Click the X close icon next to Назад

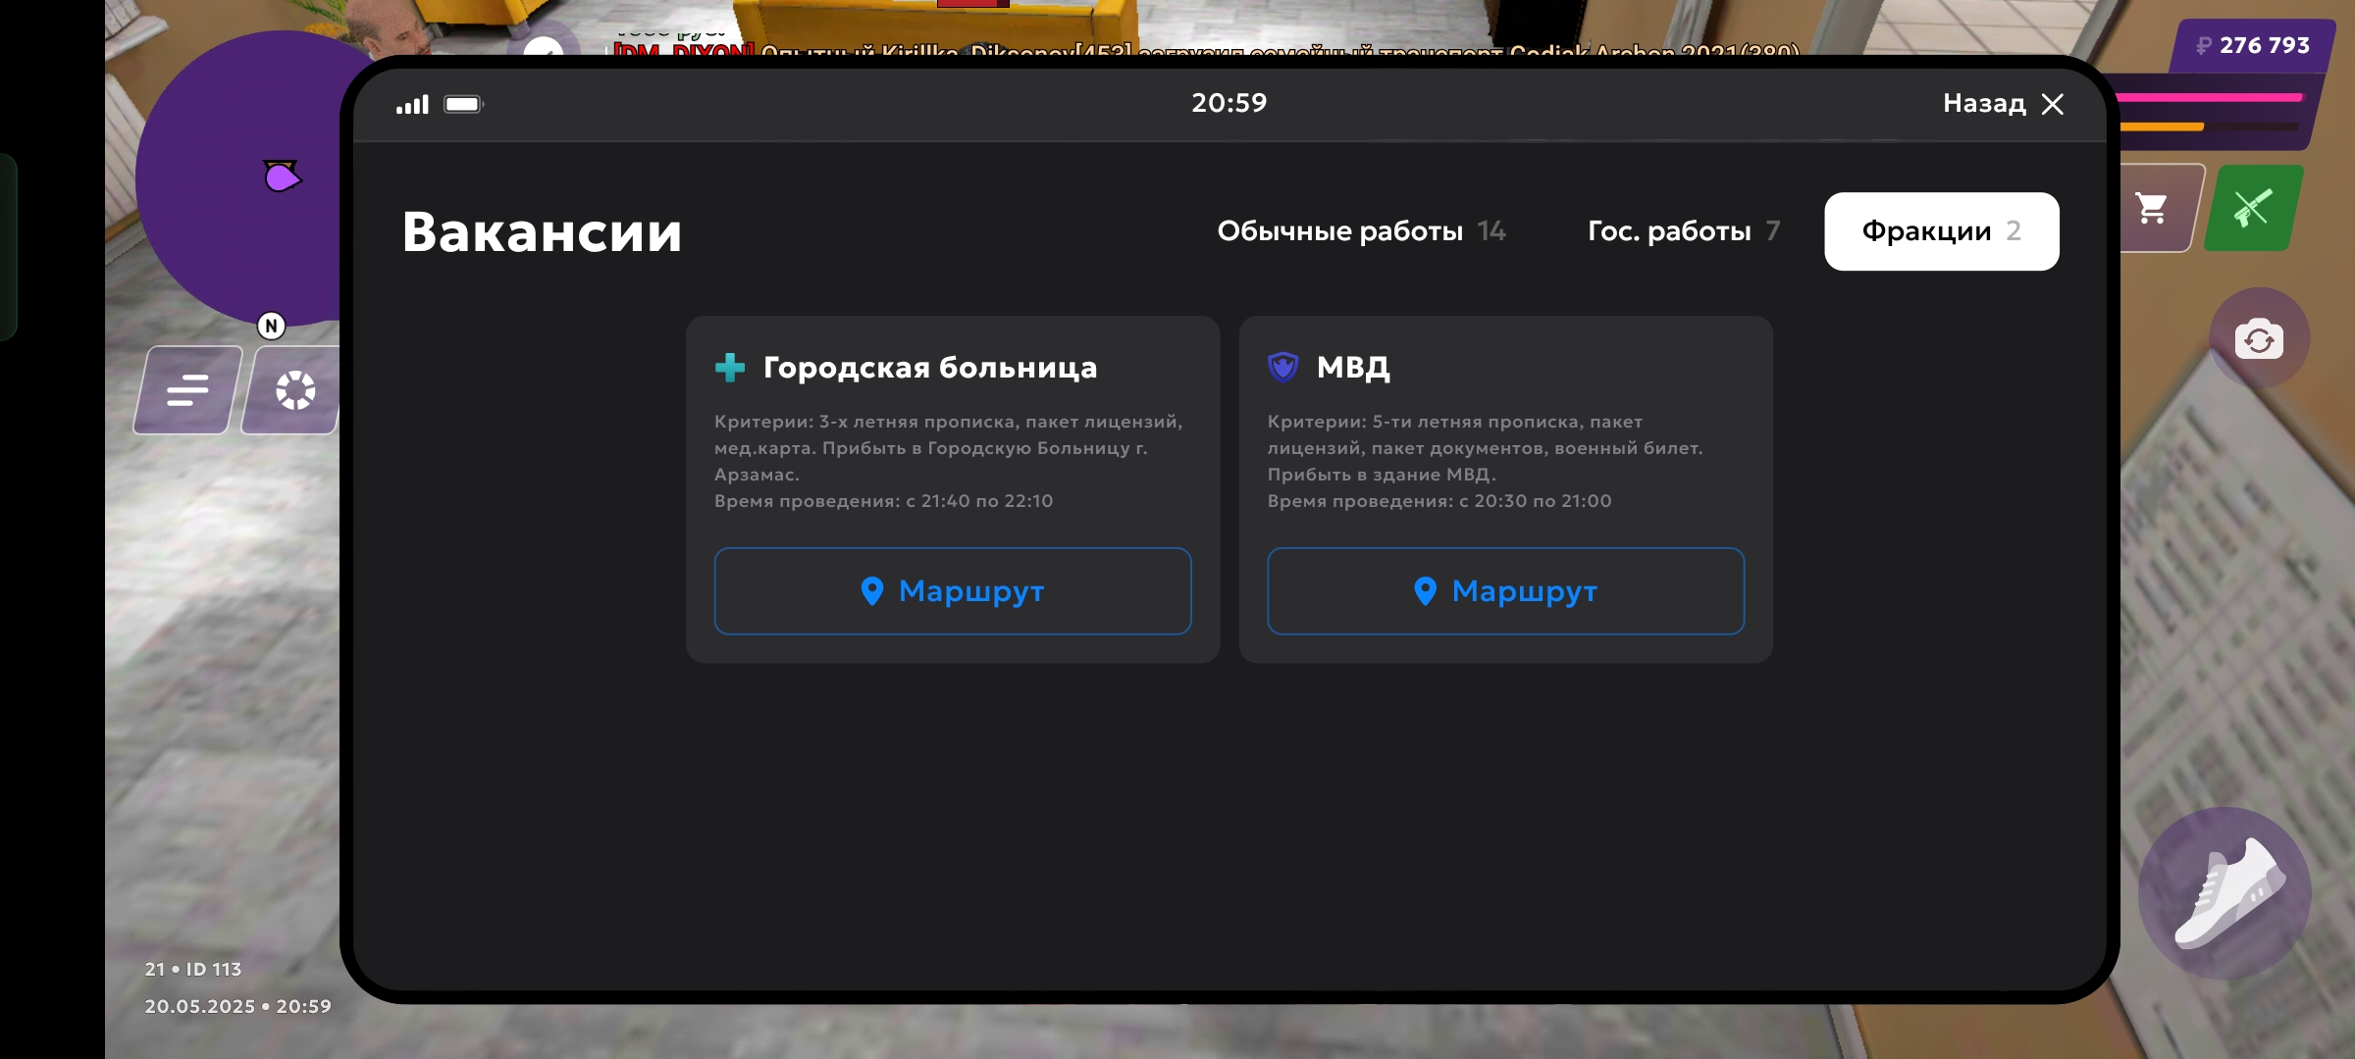tap(2053, 104)
